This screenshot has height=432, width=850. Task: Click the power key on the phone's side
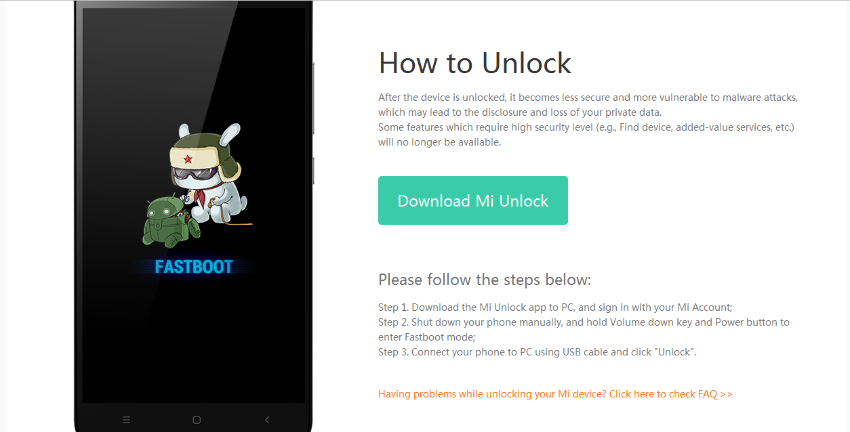[x=314, y=170]
